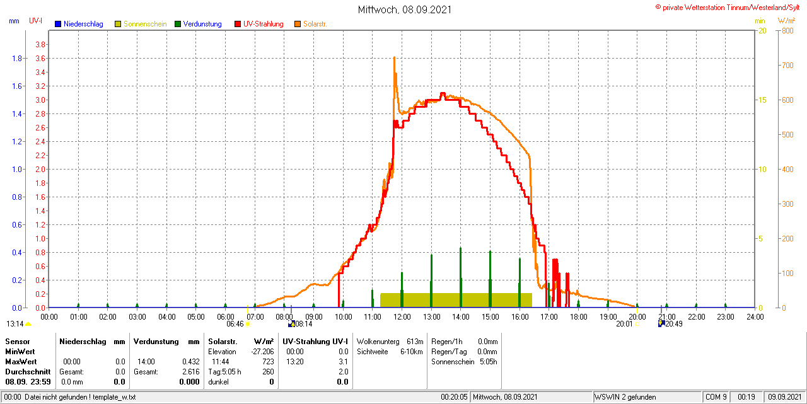This screenshot has width=807, height=404.
Task: Click the Wolkenunterg value 613m
Action: [x=415, y=341]
